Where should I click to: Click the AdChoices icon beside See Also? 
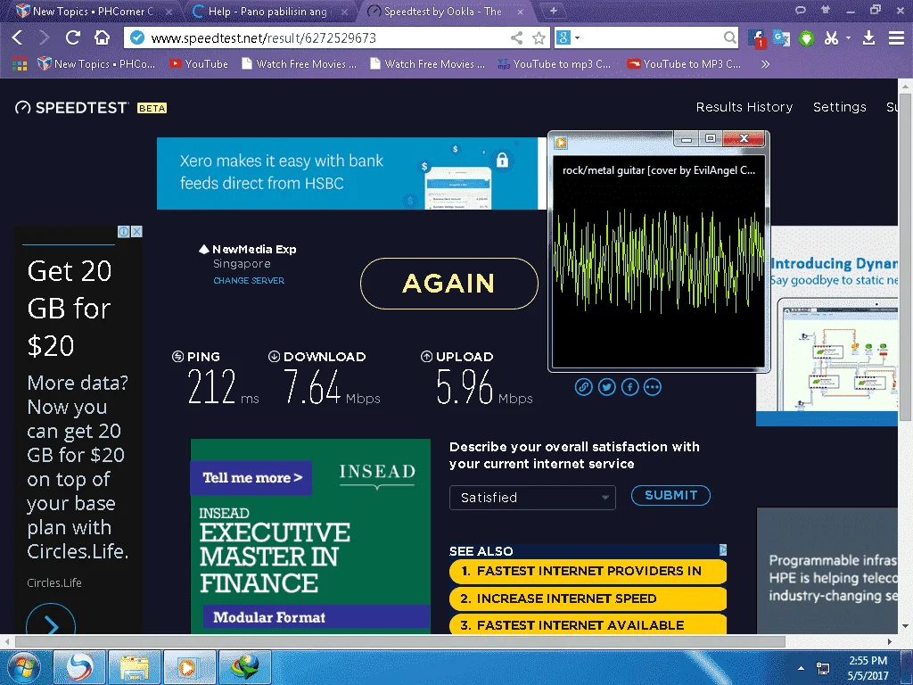722,549
